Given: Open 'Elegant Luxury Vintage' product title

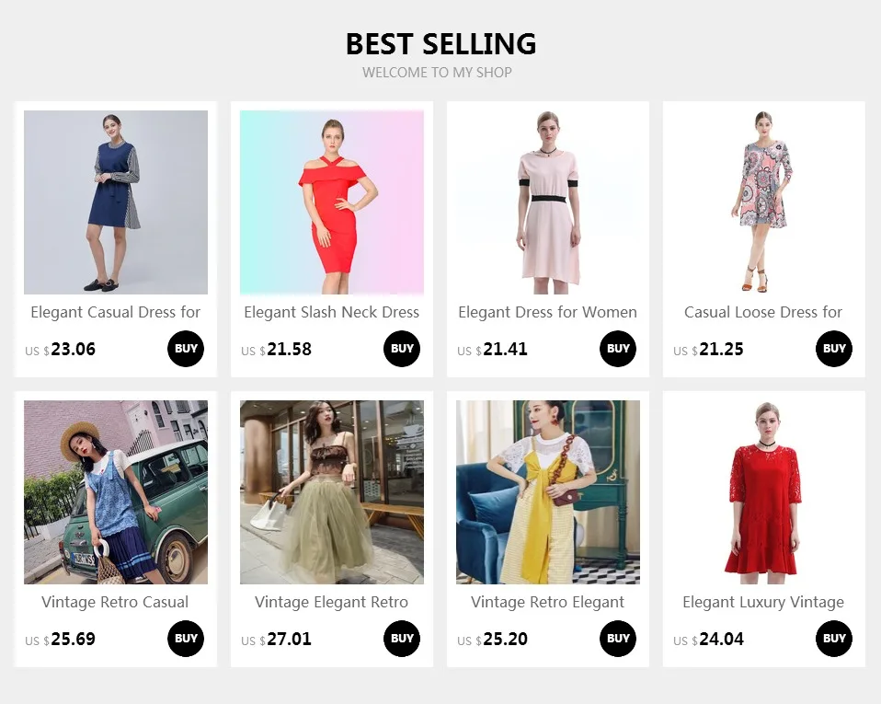Looking at the screenshot, I should [x=763, y=602].
